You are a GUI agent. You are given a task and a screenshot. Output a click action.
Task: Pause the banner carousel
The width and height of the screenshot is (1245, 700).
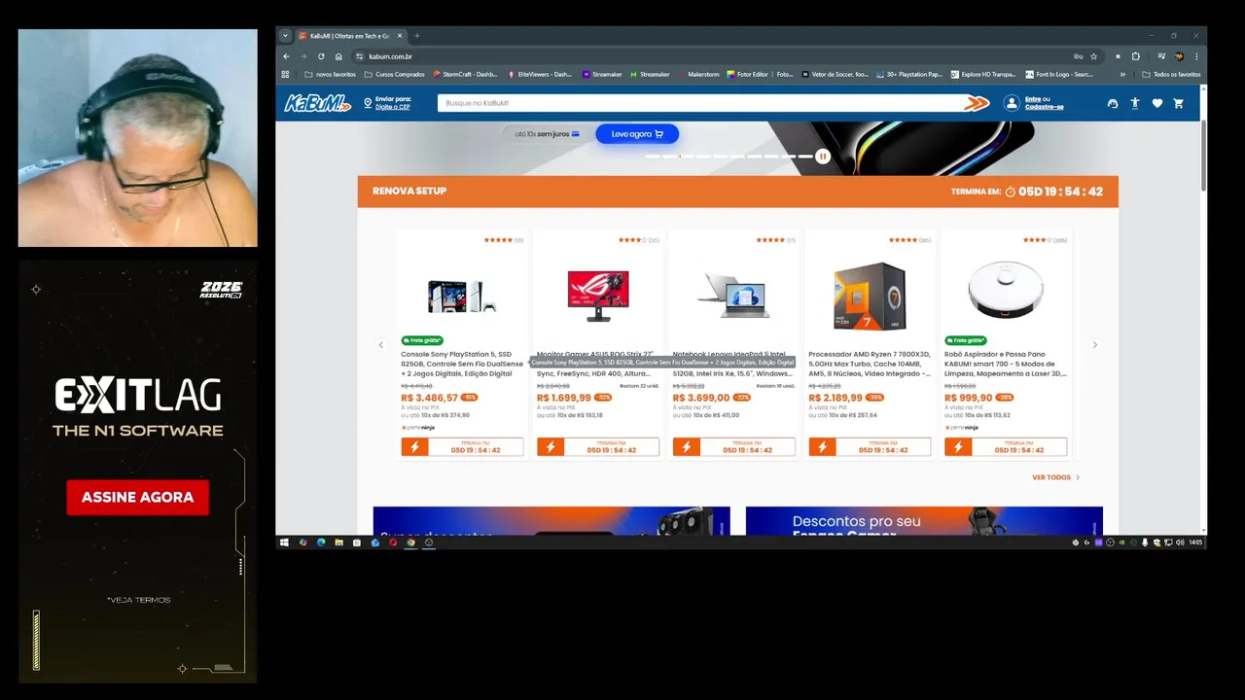822,156
